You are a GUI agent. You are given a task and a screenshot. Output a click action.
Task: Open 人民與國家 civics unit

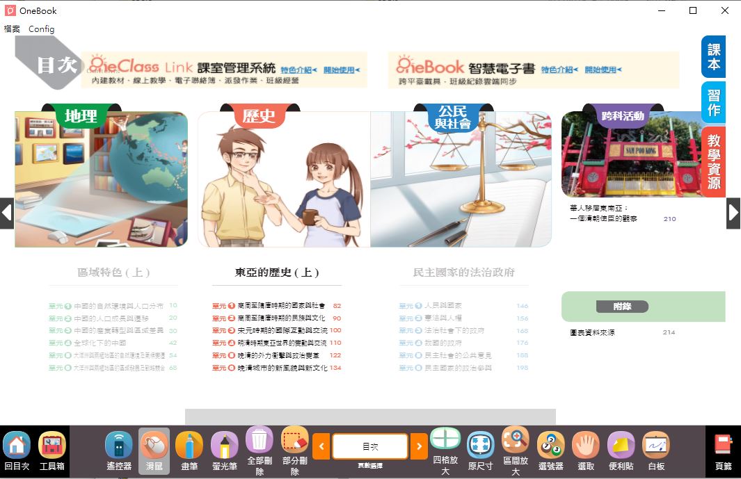click(463, 306)
